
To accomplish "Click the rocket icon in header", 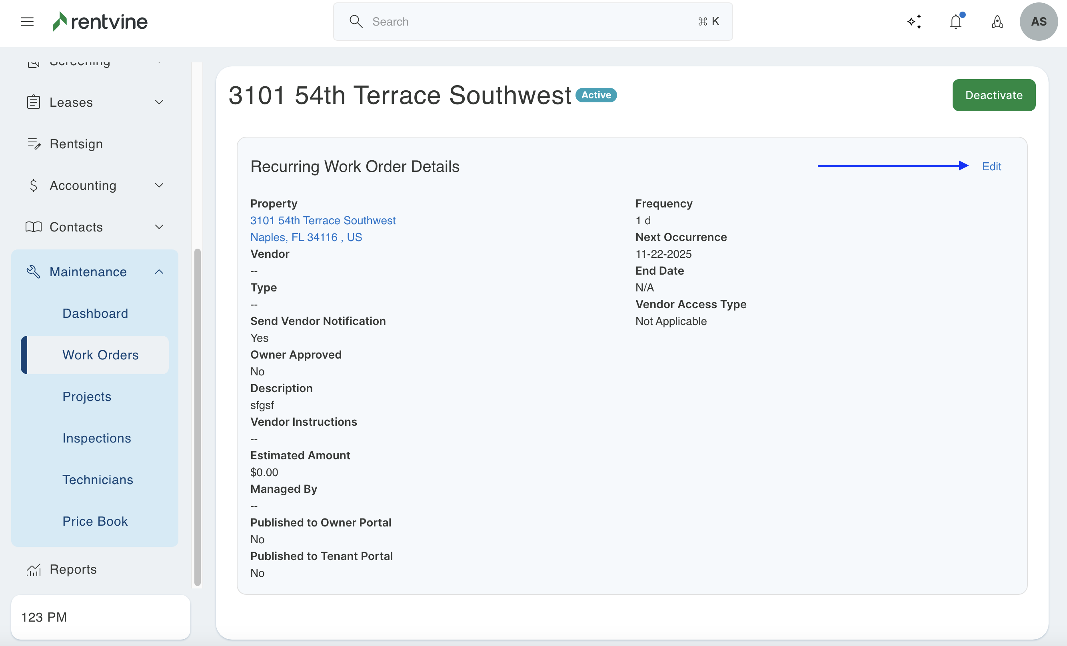I will point(997,22).
